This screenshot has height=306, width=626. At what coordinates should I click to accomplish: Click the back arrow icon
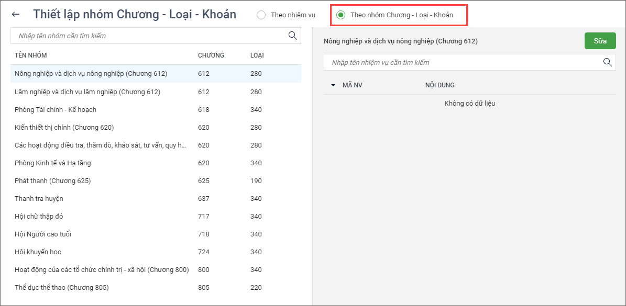[x=16, y=15]
